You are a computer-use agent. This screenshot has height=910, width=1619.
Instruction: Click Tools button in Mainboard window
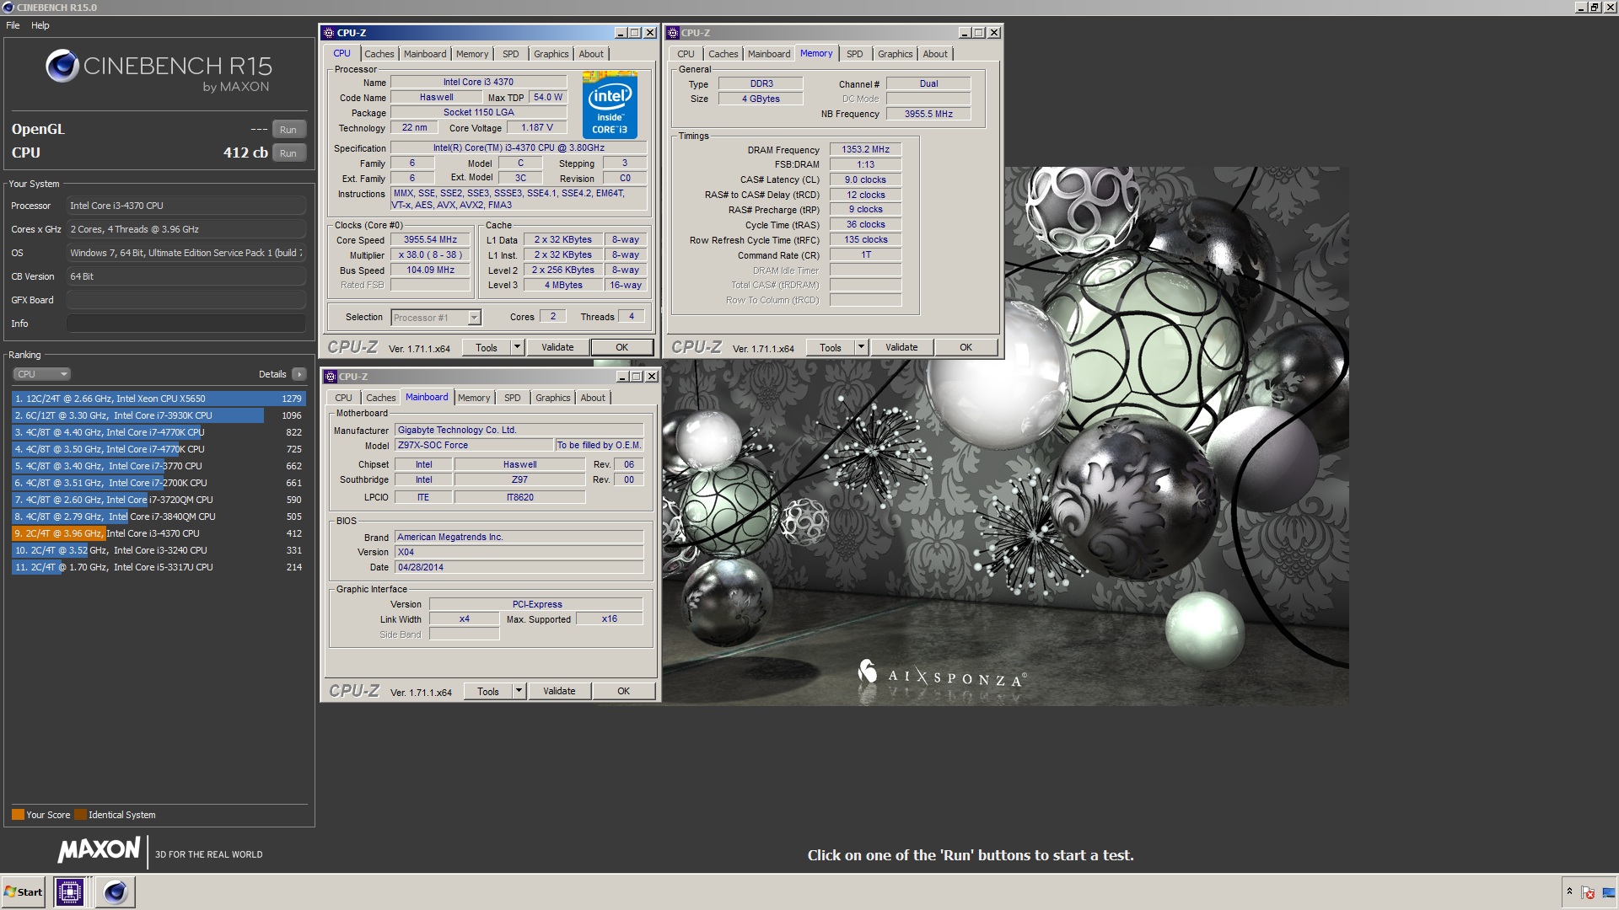(488, 691)
